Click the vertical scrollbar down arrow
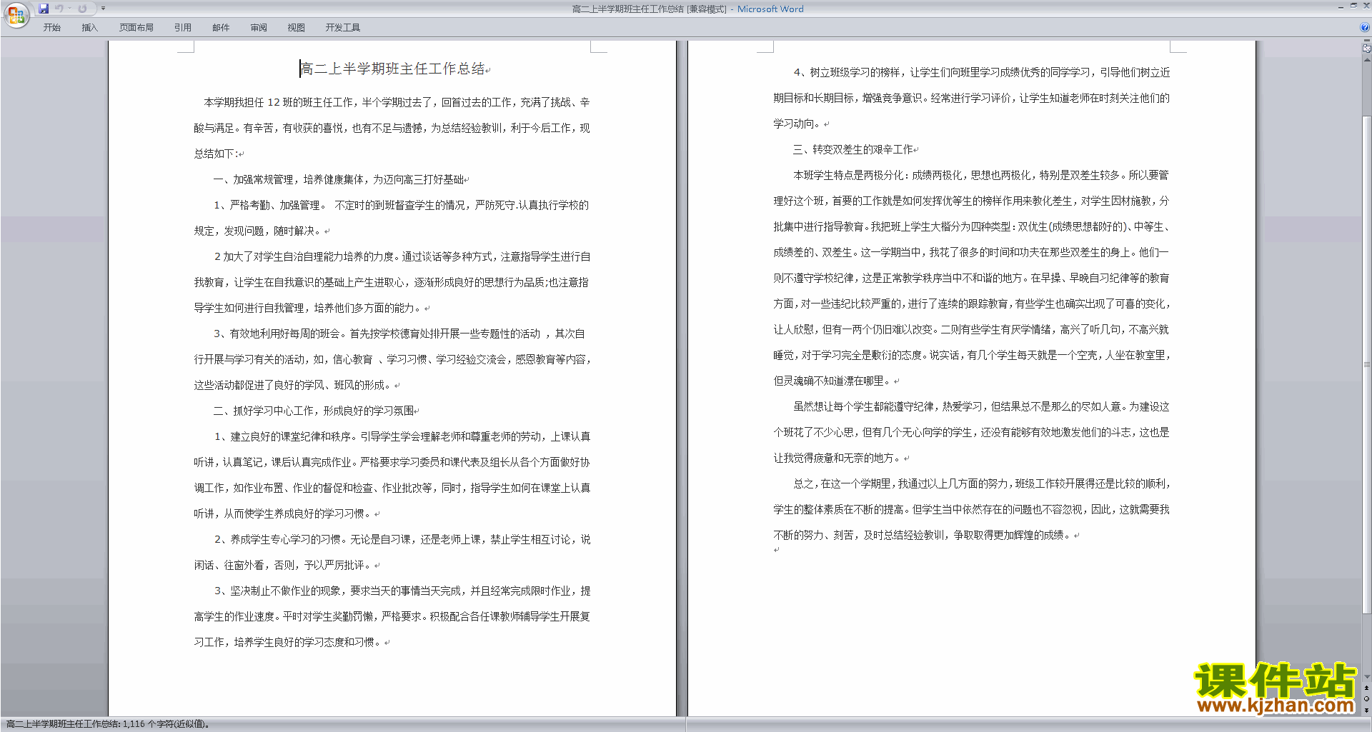The height and width of the screenshot is (732, 1372). tap(1366, 677)
